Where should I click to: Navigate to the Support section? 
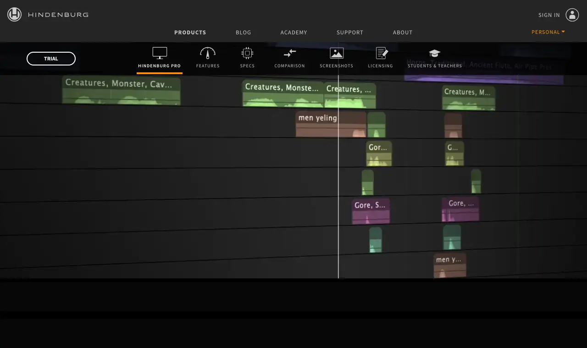click(x=350, y=33)
